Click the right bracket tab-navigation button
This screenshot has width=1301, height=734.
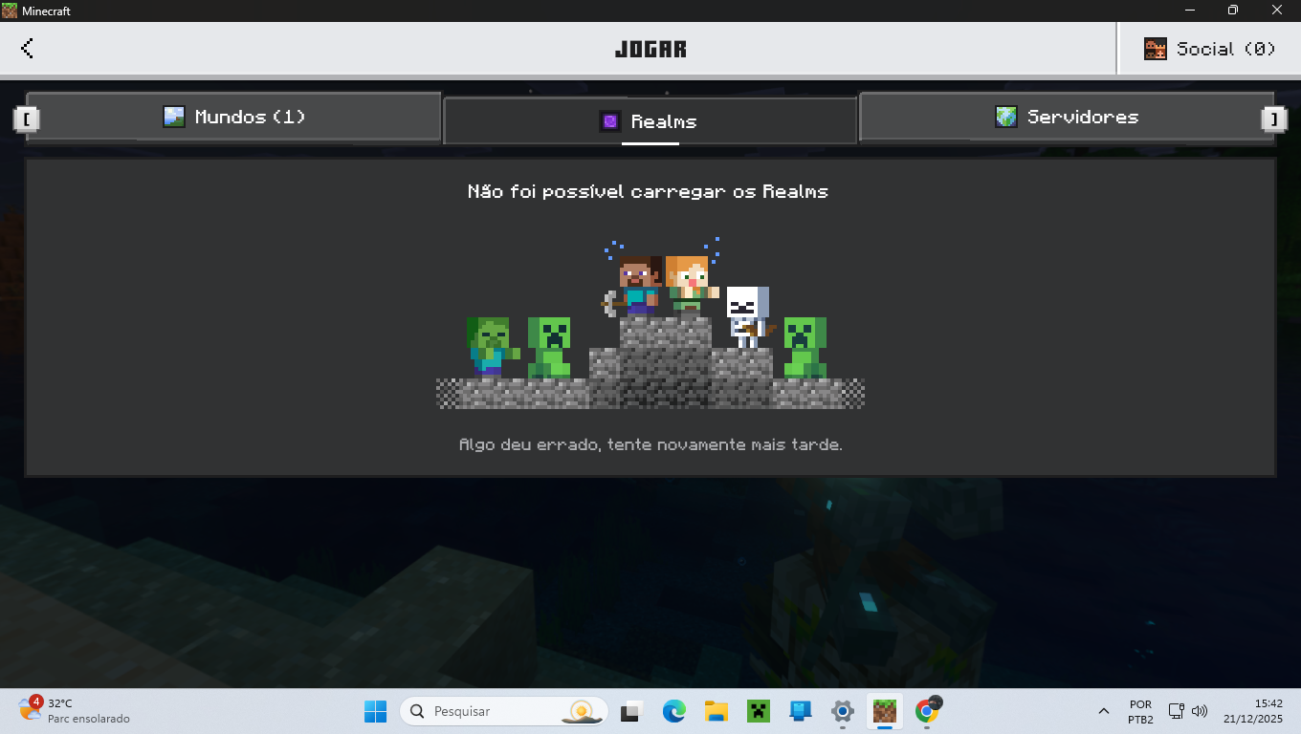(x=1274, y=119)
